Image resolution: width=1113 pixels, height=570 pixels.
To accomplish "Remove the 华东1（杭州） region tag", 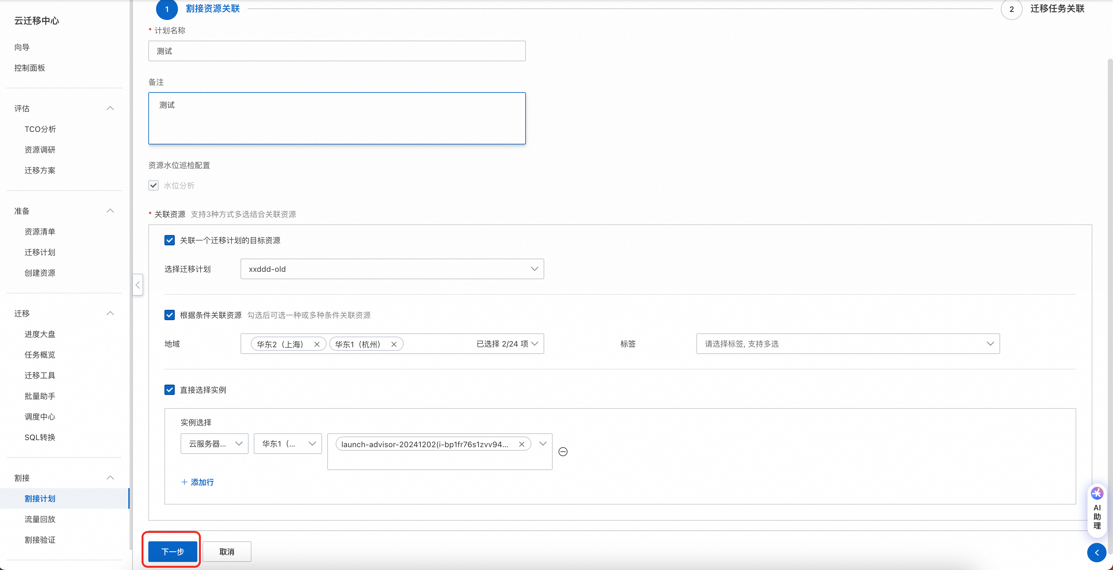I will click(394, 344).
